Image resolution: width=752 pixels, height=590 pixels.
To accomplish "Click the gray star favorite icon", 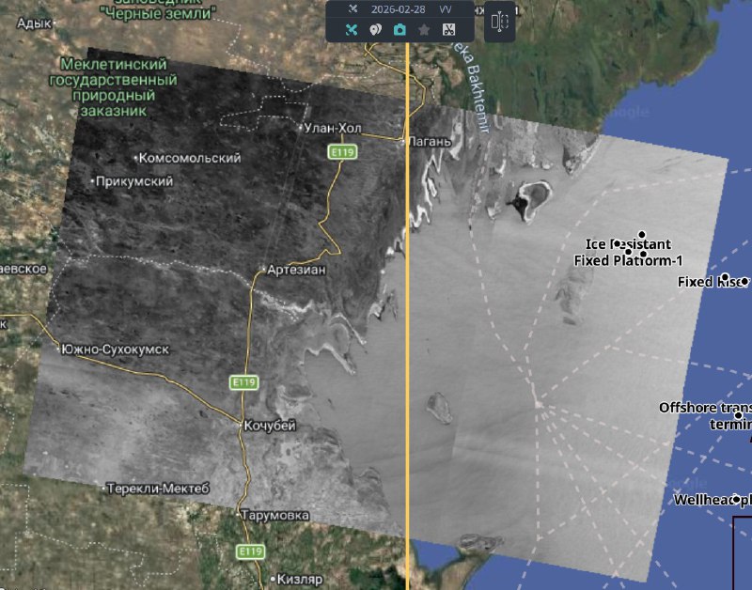I will click(424, 30).
